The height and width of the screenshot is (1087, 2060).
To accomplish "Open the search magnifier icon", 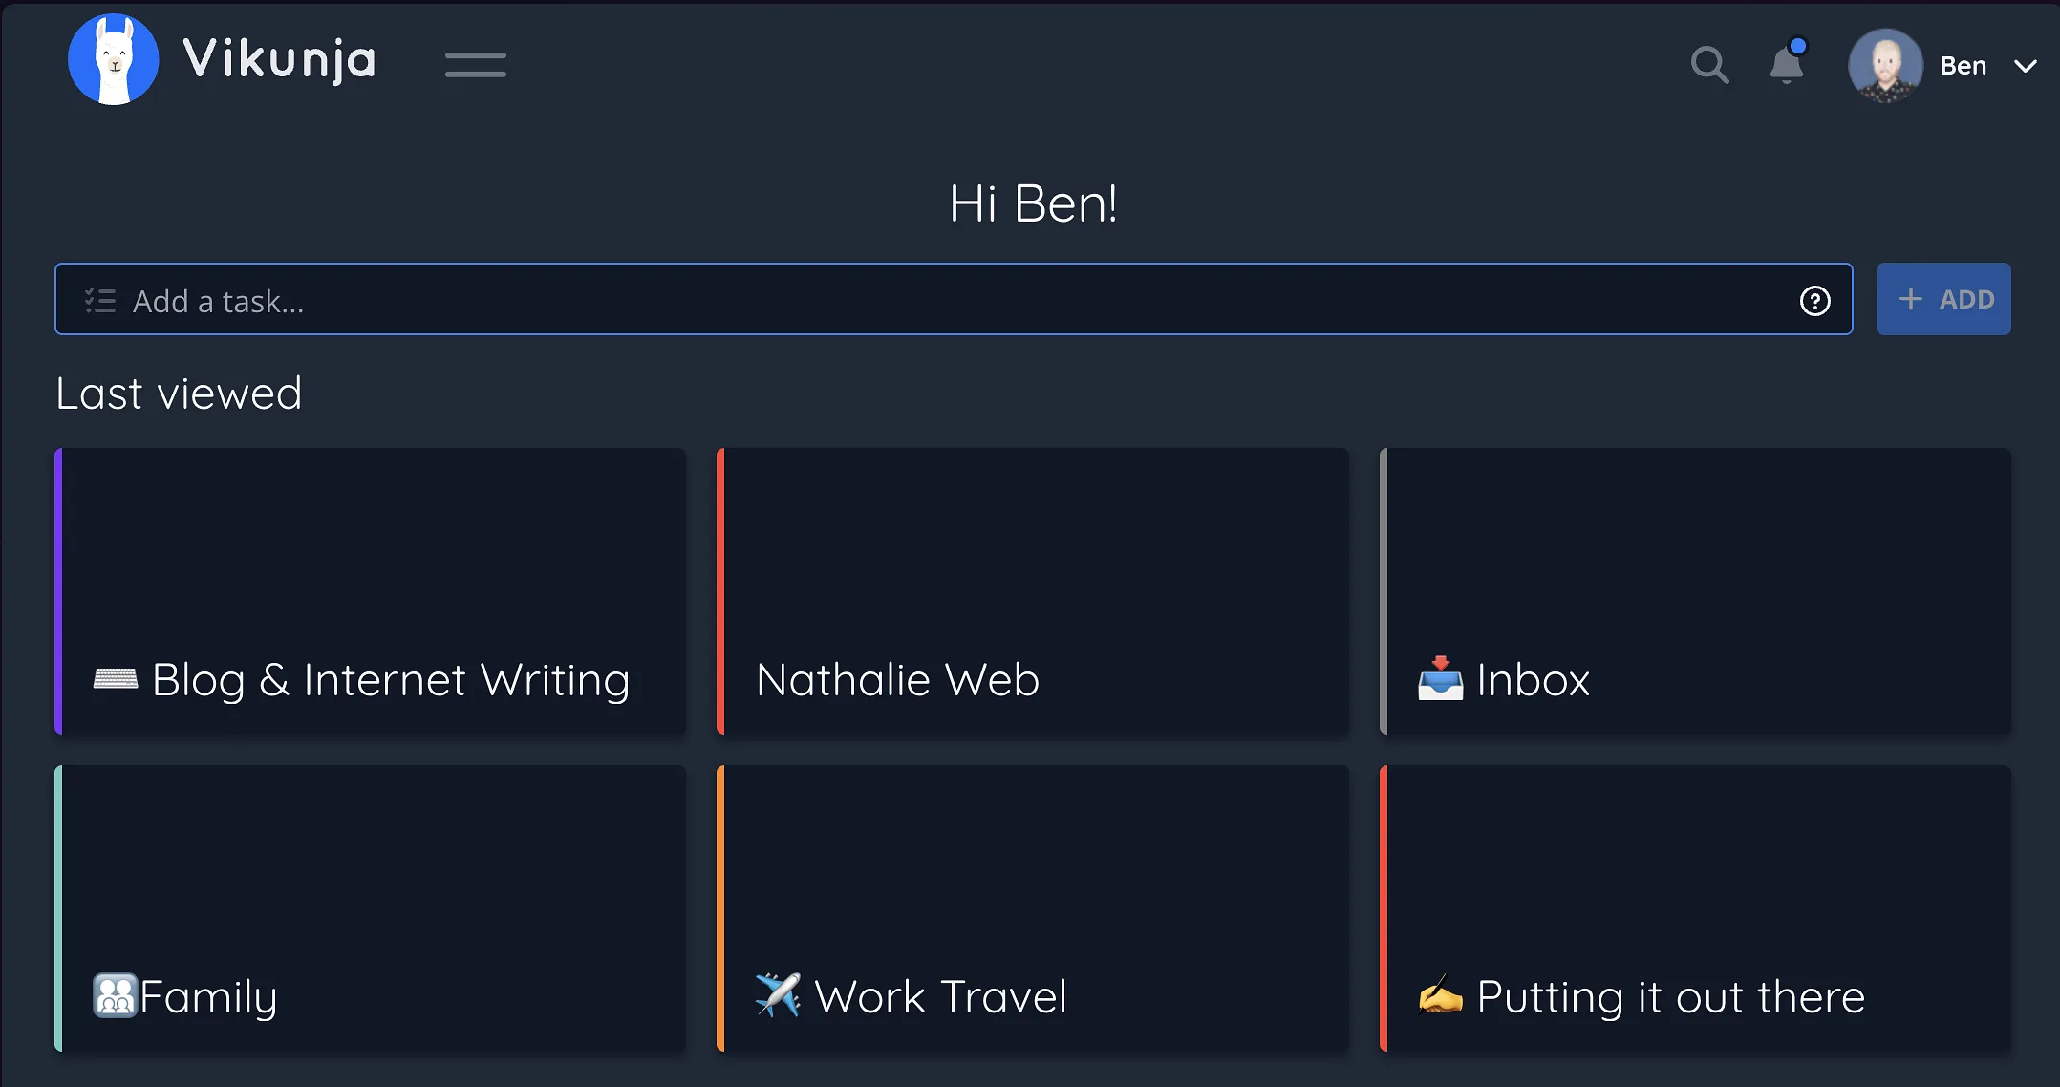I will coord(1709,65).
